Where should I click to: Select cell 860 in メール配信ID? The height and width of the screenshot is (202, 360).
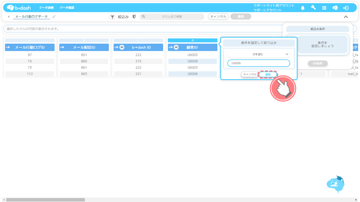coord(84,61)
